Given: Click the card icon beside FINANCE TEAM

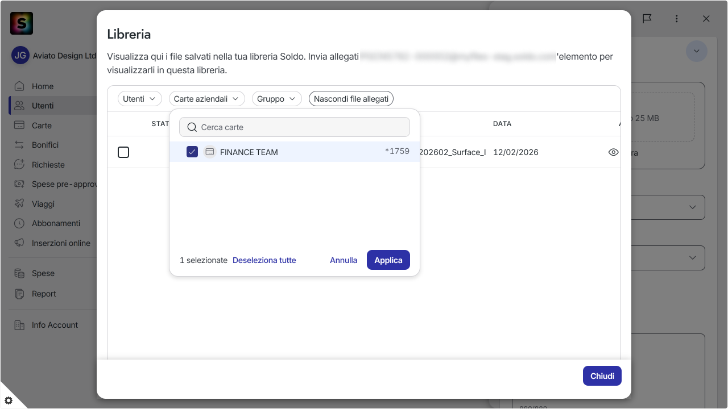Looking at the screenshot, I should 209,152.
